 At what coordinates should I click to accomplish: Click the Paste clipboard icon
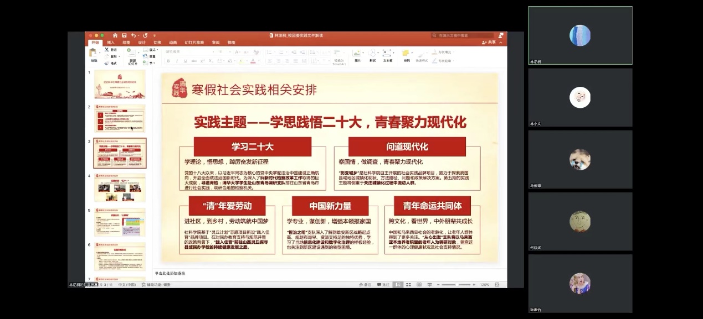94,53
